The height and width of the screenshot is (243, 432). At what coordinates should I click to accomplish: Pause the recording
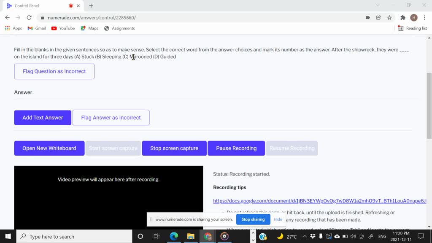pos(236,148)
